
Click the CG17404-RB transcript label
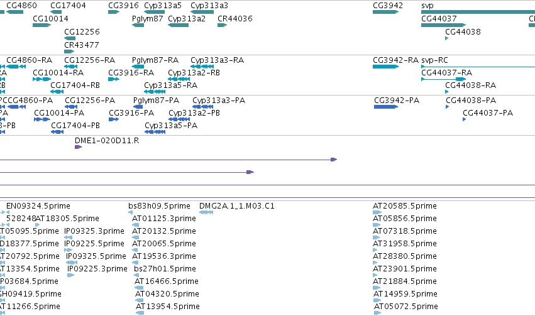click(x=75, y=85)
